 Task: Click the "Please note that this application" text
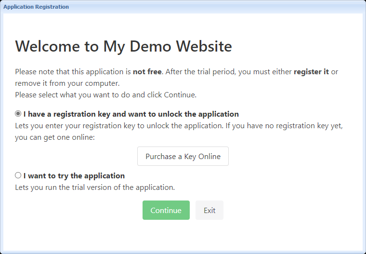click(73, 72)
